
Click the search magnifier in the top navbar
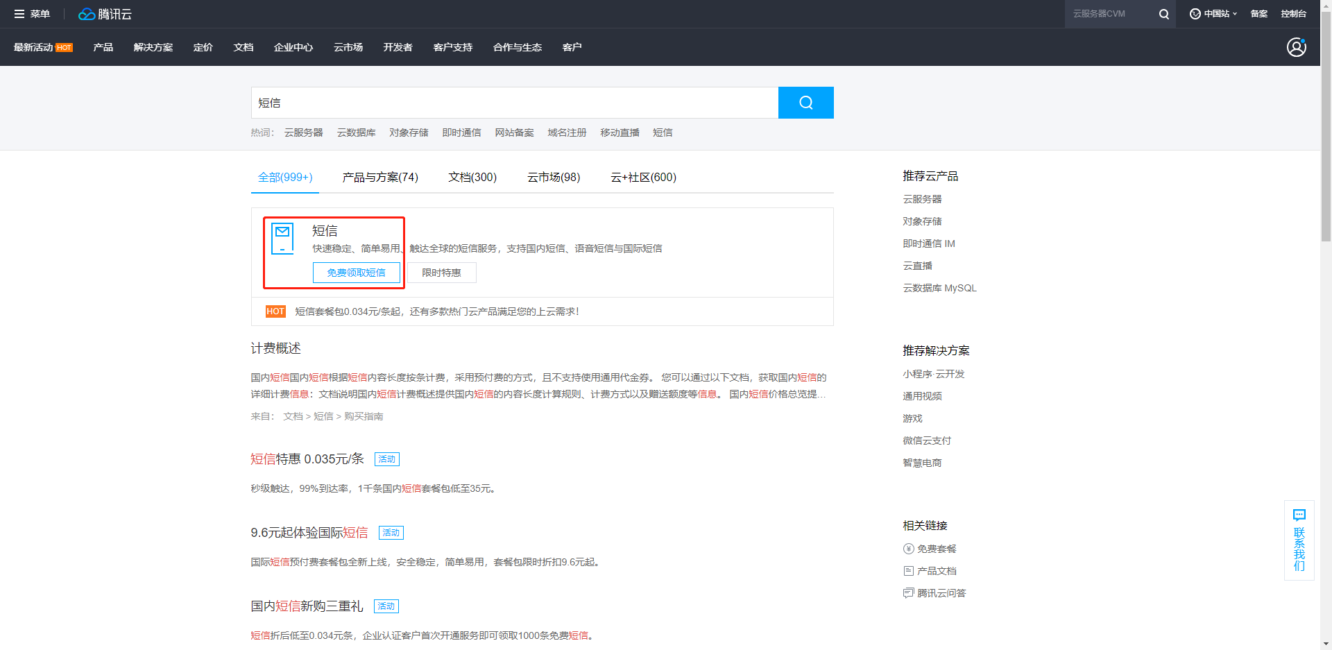1164,14
